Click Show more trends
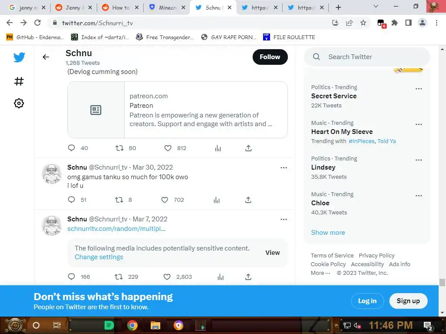Viewport: 446px width, 334px height. pyautogui.click(x=328, y=233)
